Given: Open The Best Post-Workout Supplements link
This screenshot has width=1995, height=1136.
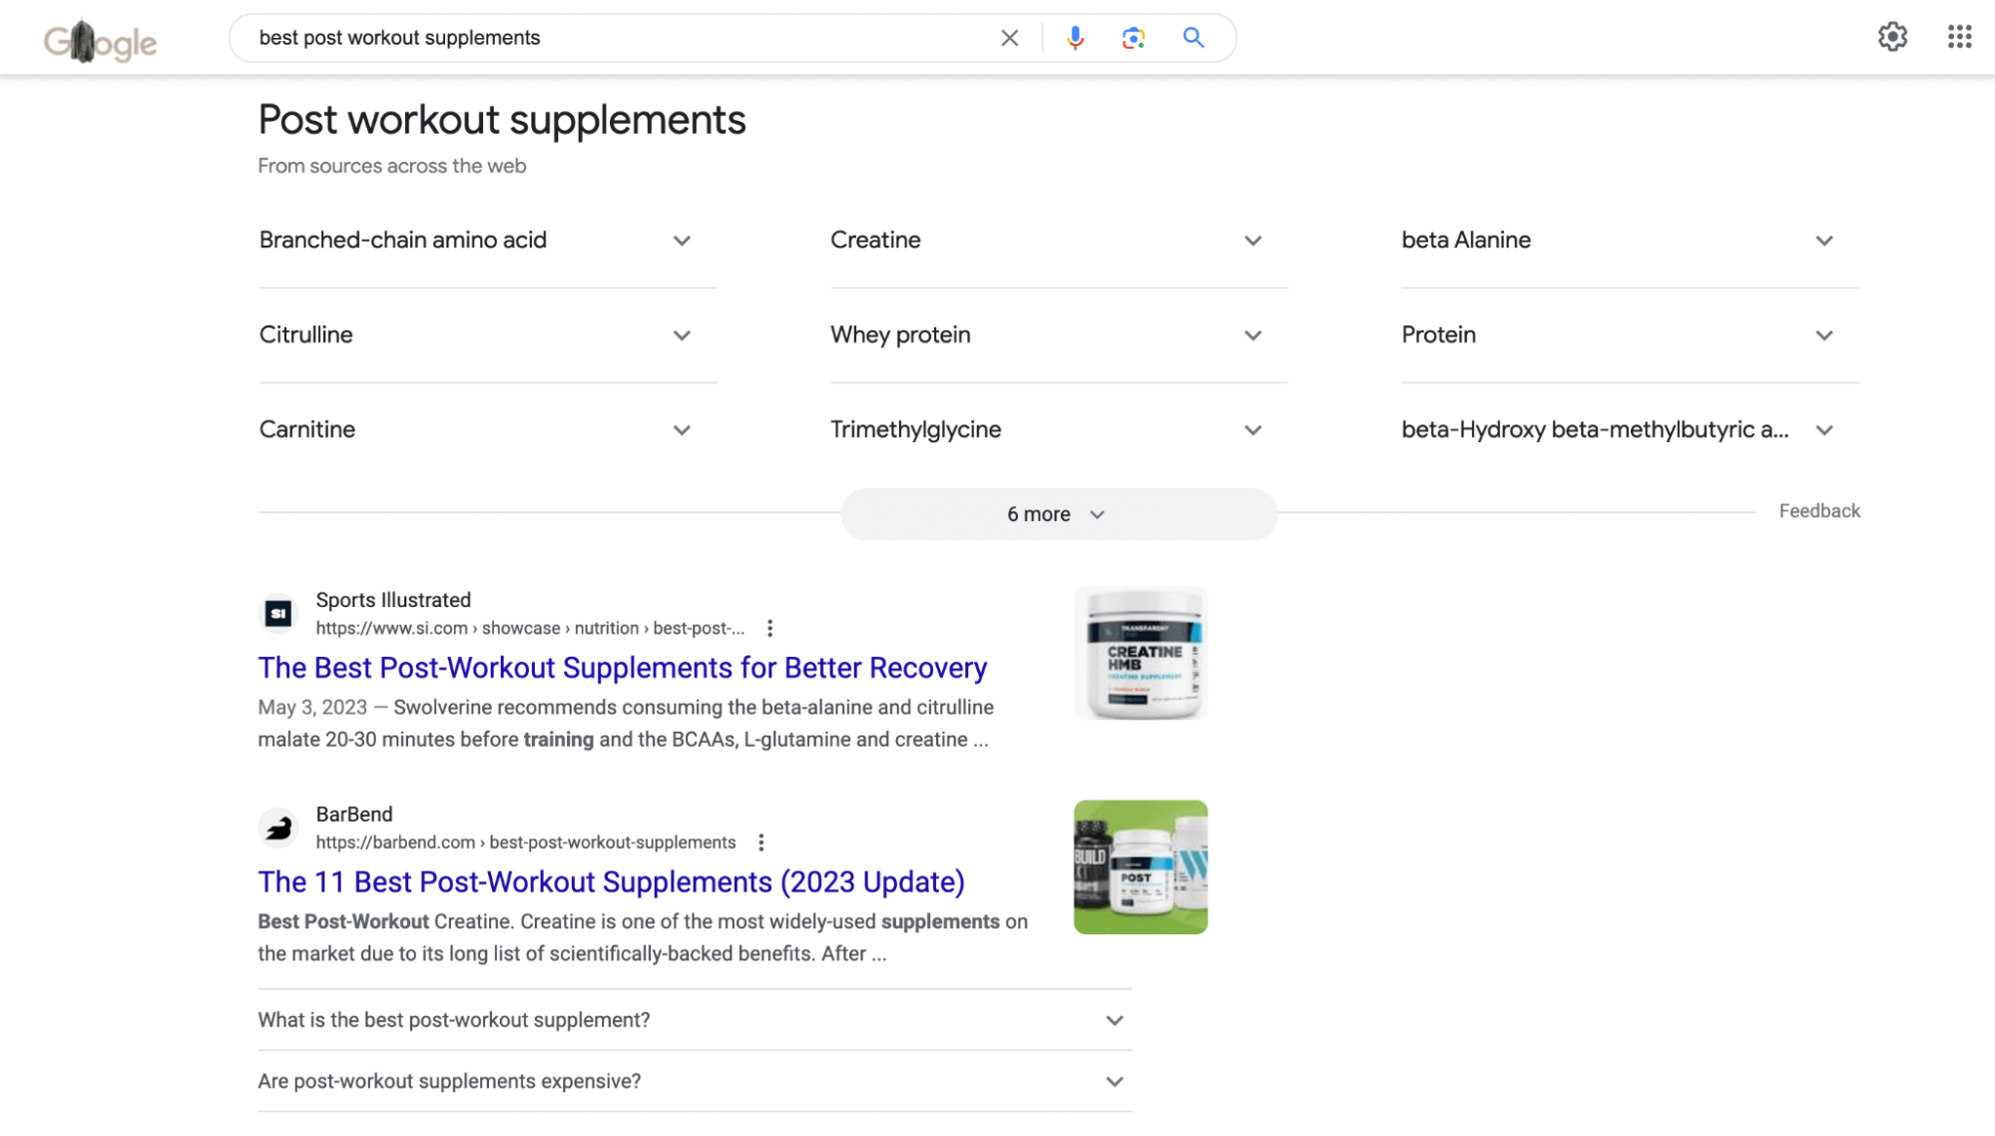Looking at the screenshot, I should point(622,668).
